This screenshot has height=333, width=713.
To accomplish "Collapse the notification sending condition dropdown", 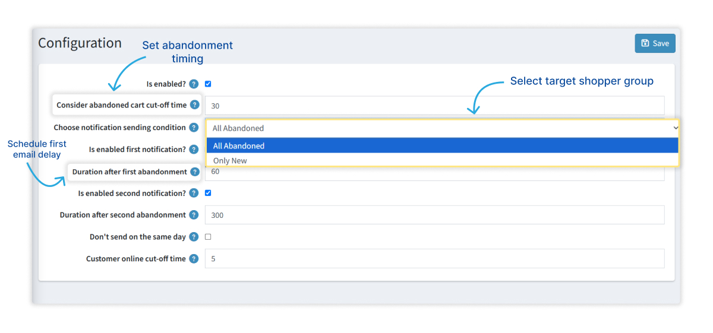I will click(x=443, y=128).
